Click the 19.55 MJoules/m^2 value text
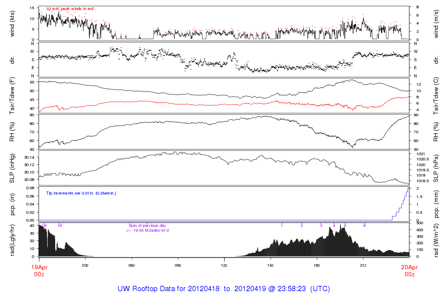 coord(147,230)
